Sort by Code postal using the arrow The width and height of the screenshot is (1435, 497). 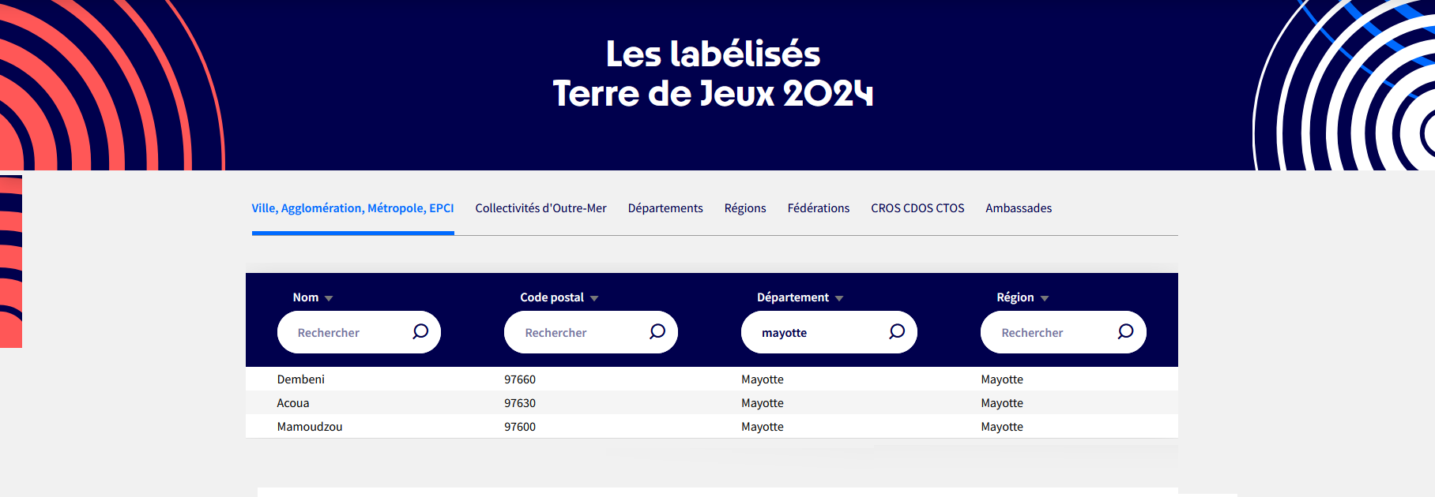(594, 298)
